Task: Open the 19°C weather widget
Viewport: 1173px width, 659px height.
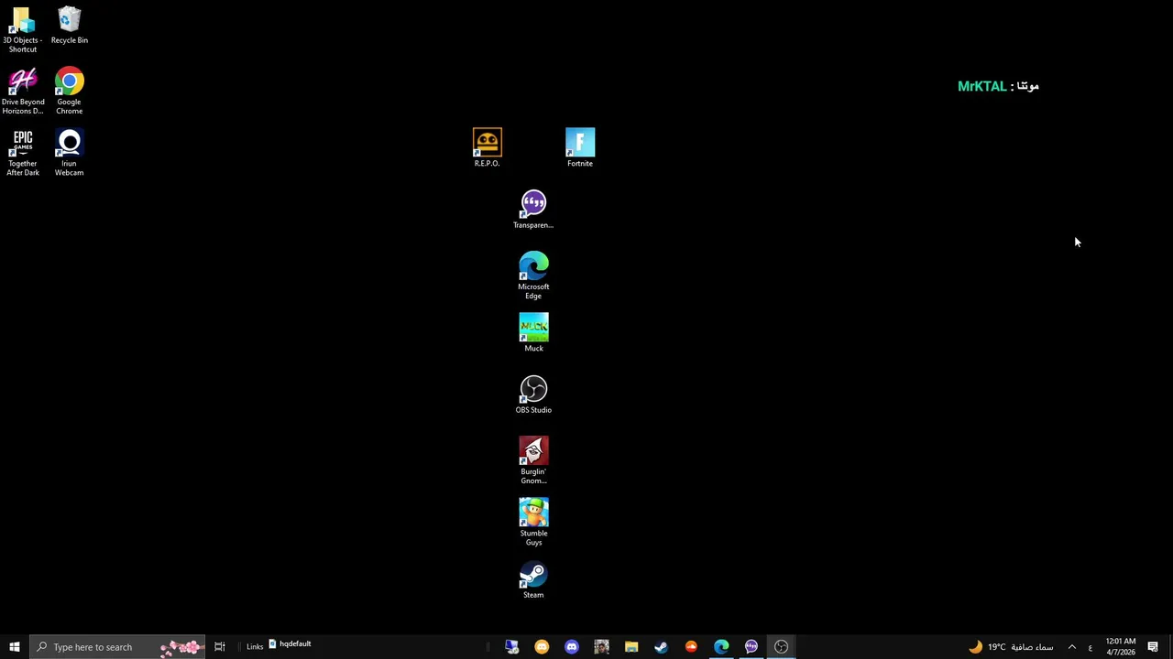Action: coord(1011,647)
